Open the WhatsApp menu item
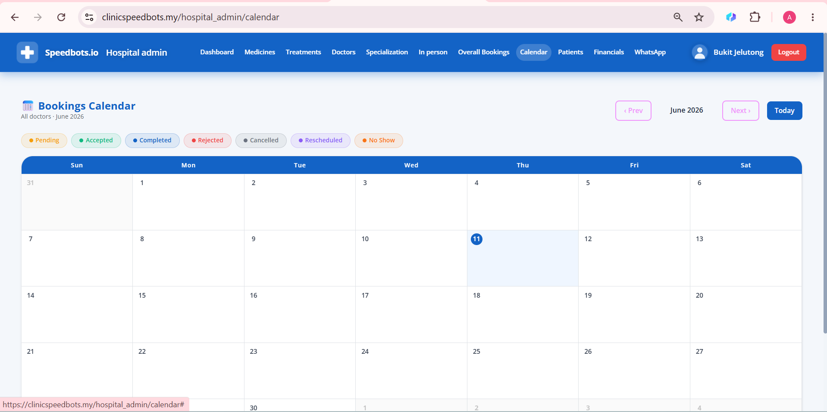This screenshot has height=412, width=827. click(x=650, y=52)
